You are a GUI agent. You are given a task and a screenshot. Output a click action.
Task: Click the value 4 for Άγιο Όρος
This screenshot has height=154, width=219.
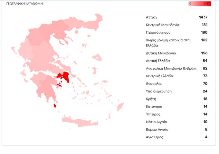(x=206, y=137)
